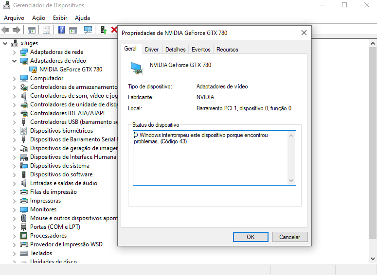Click status box scrollbar up arrow
Image resolution: width=377 pixels, height=275 pixels.
(291, 136)
